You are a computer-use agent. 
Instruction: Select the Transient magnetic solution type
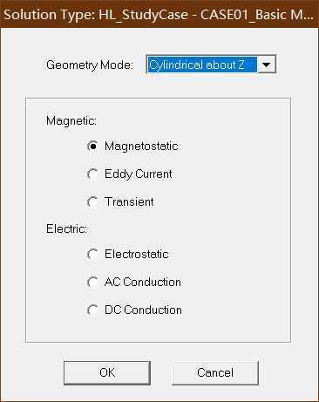click(x=92, y=202)
